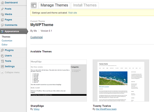This screenshot has height=112, width=154.
Task: Click the Users icon in sidebar
Action: pyautogui.click(x=2, y=56)
